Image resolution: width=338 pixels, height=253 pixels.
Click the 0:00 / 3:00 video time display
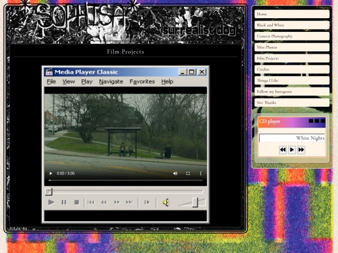click(66, 174)
